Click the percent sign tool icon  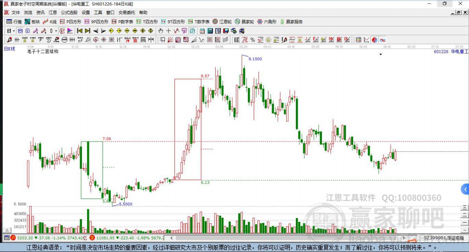point(253,40)
